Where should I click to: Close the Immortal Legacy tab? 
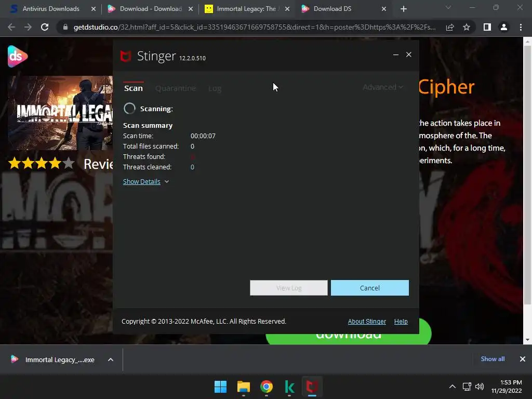pyautogui.click(x=287, y=9)
